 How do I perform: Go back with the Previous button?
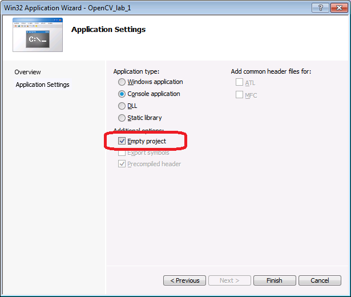[x=184, y=280]
